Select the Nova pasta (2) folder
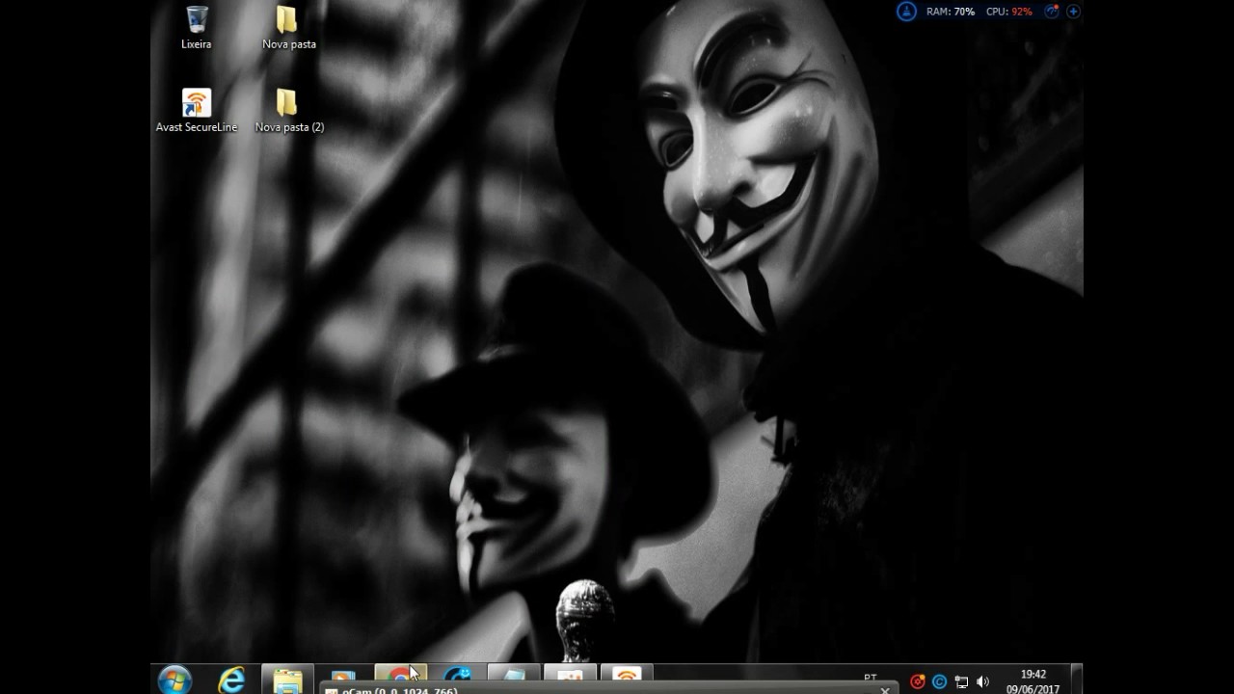 coord(288,110)
